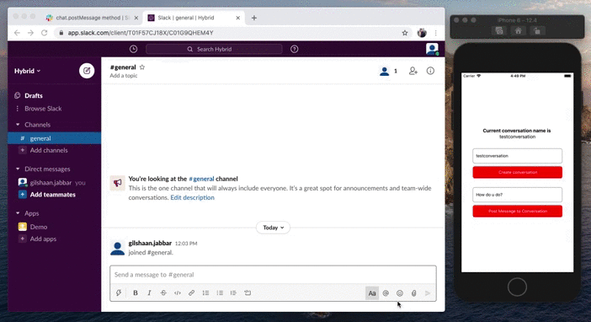Toggle the Aa formatting toolbar
This screenshot has height=322, width=591.
[x=372, y=293]
